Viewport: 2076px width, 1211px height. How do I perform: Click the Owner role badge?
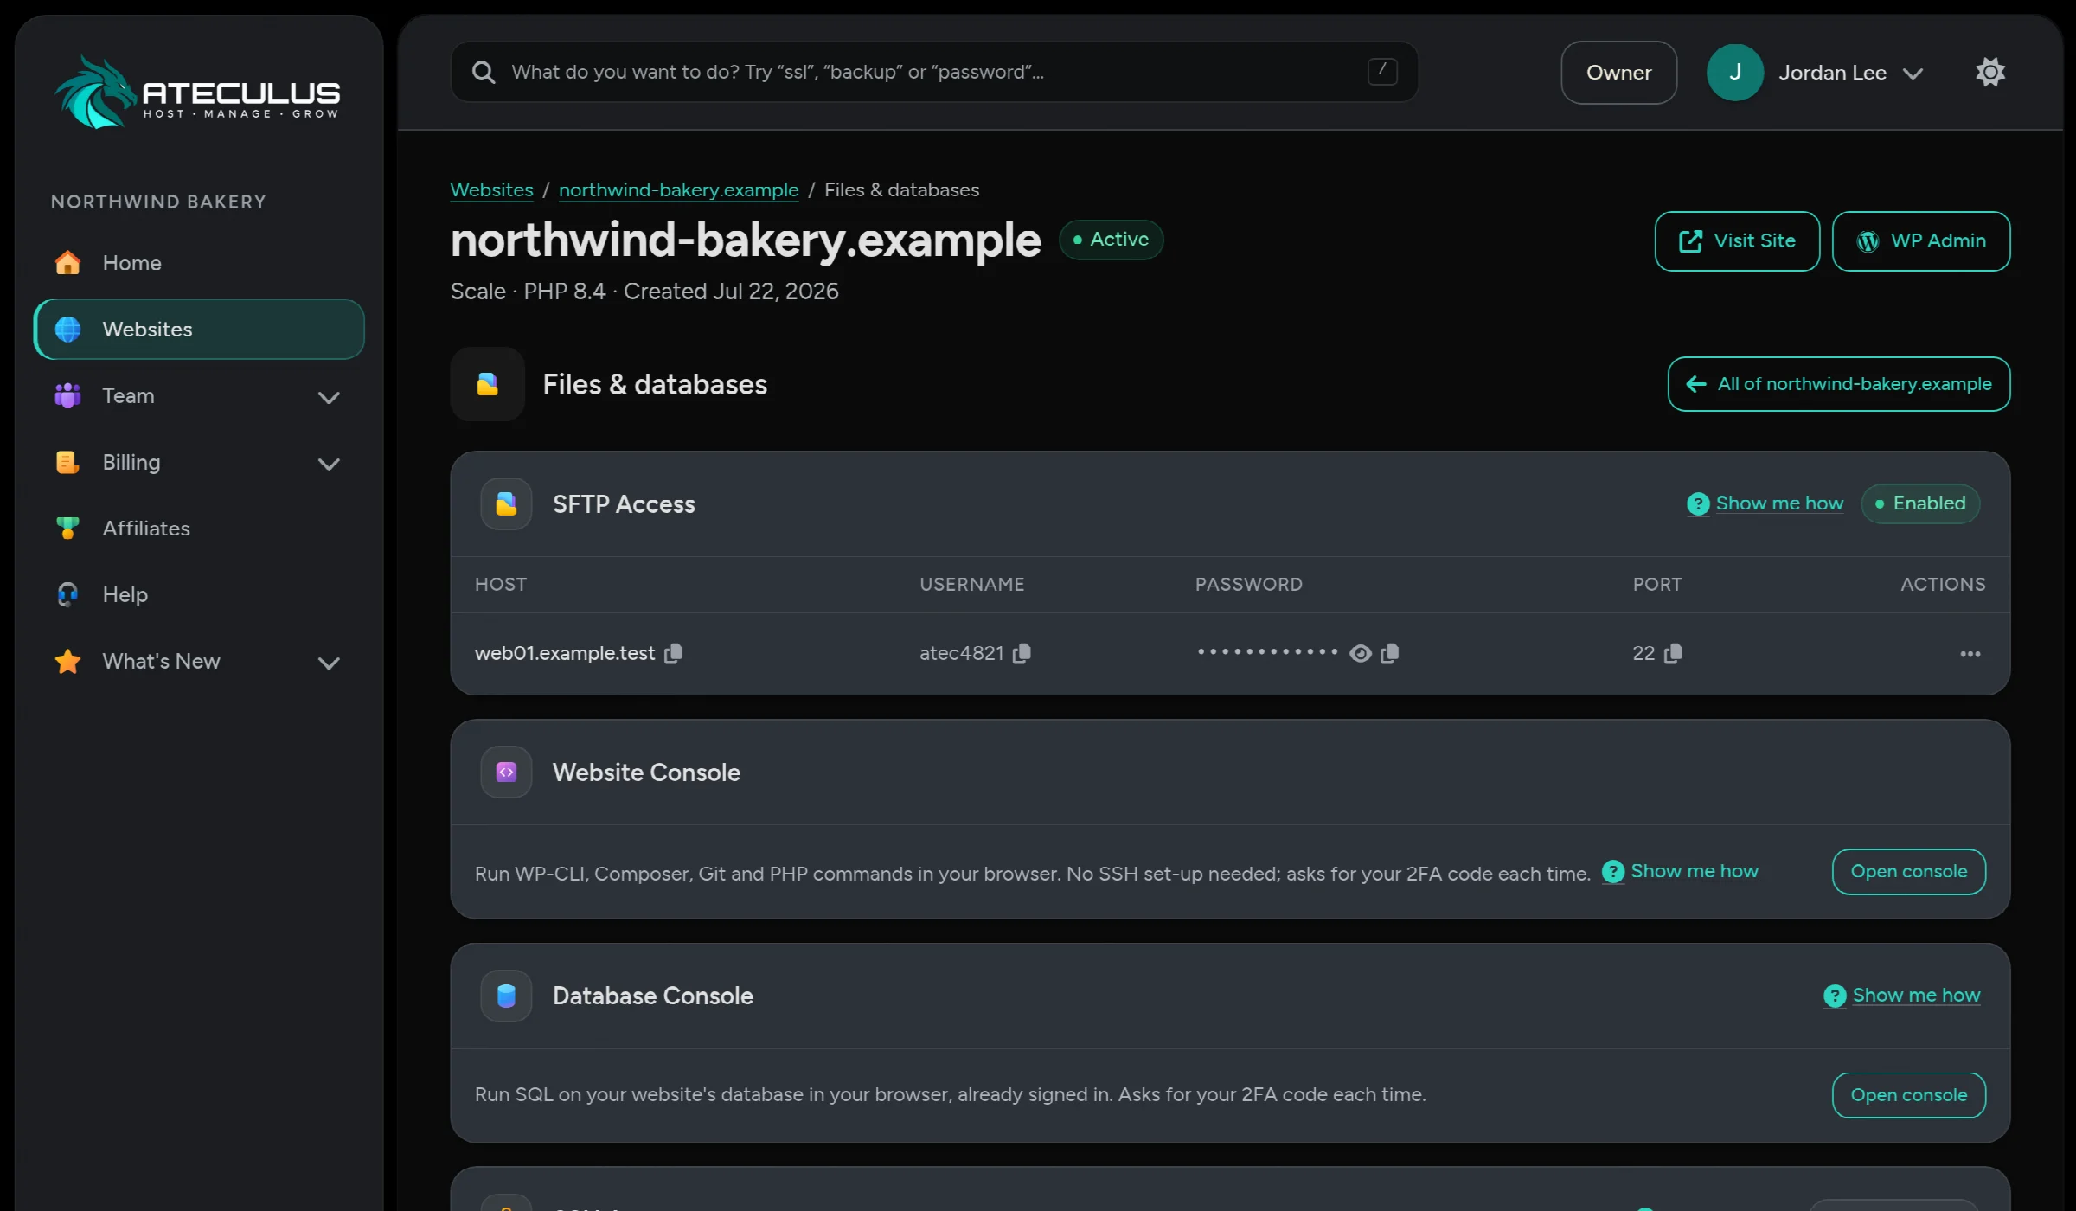[x=1618, y=73]
